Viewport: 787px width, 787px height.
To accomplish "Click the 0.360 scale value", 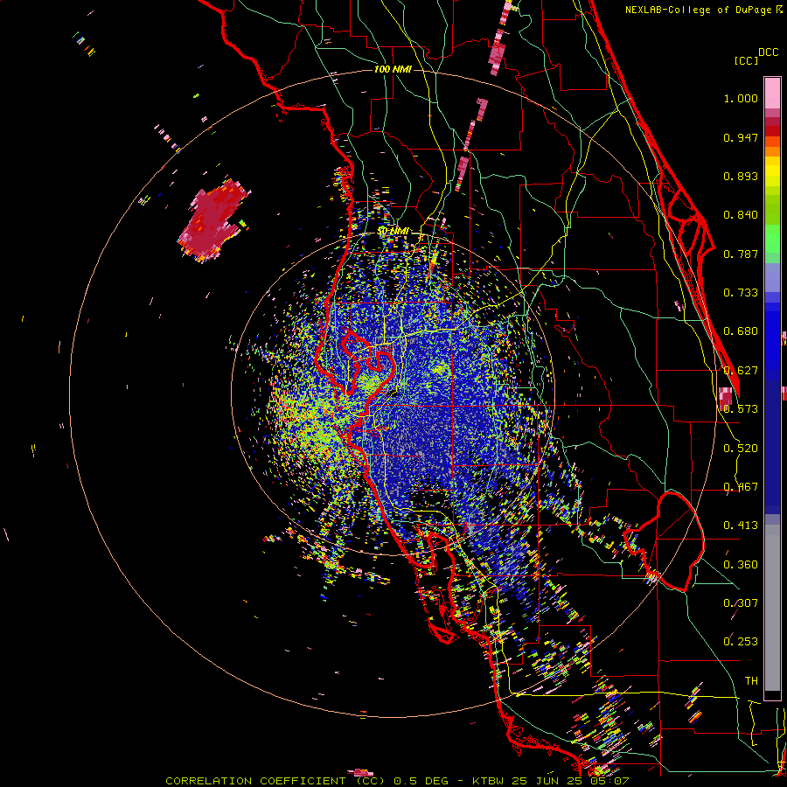I will tap(741, 565).
